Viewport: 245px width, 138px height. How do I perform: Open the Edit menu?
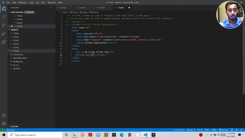14,3
